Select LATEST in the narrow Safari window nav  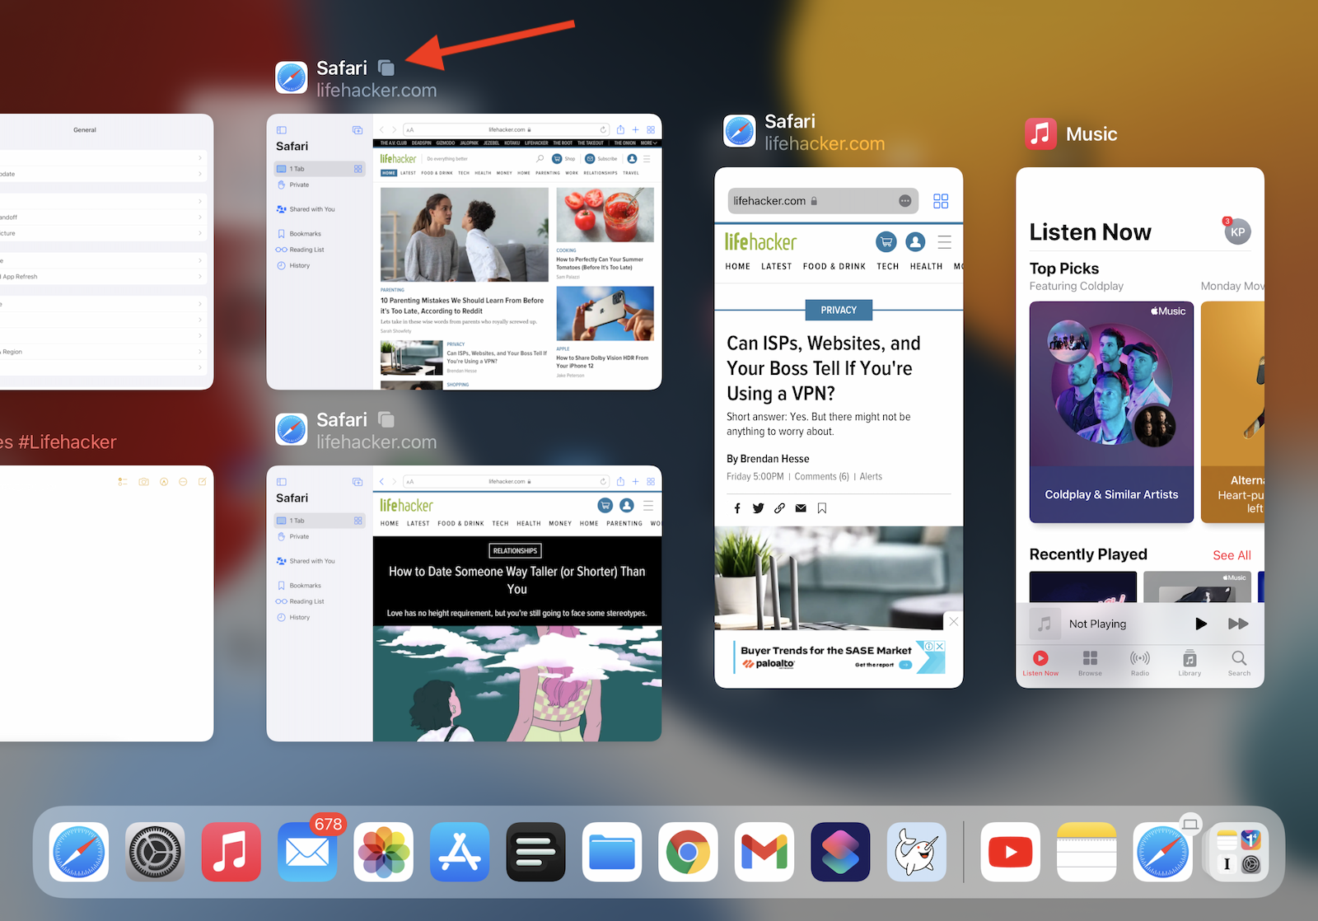(x=776, y=267)
